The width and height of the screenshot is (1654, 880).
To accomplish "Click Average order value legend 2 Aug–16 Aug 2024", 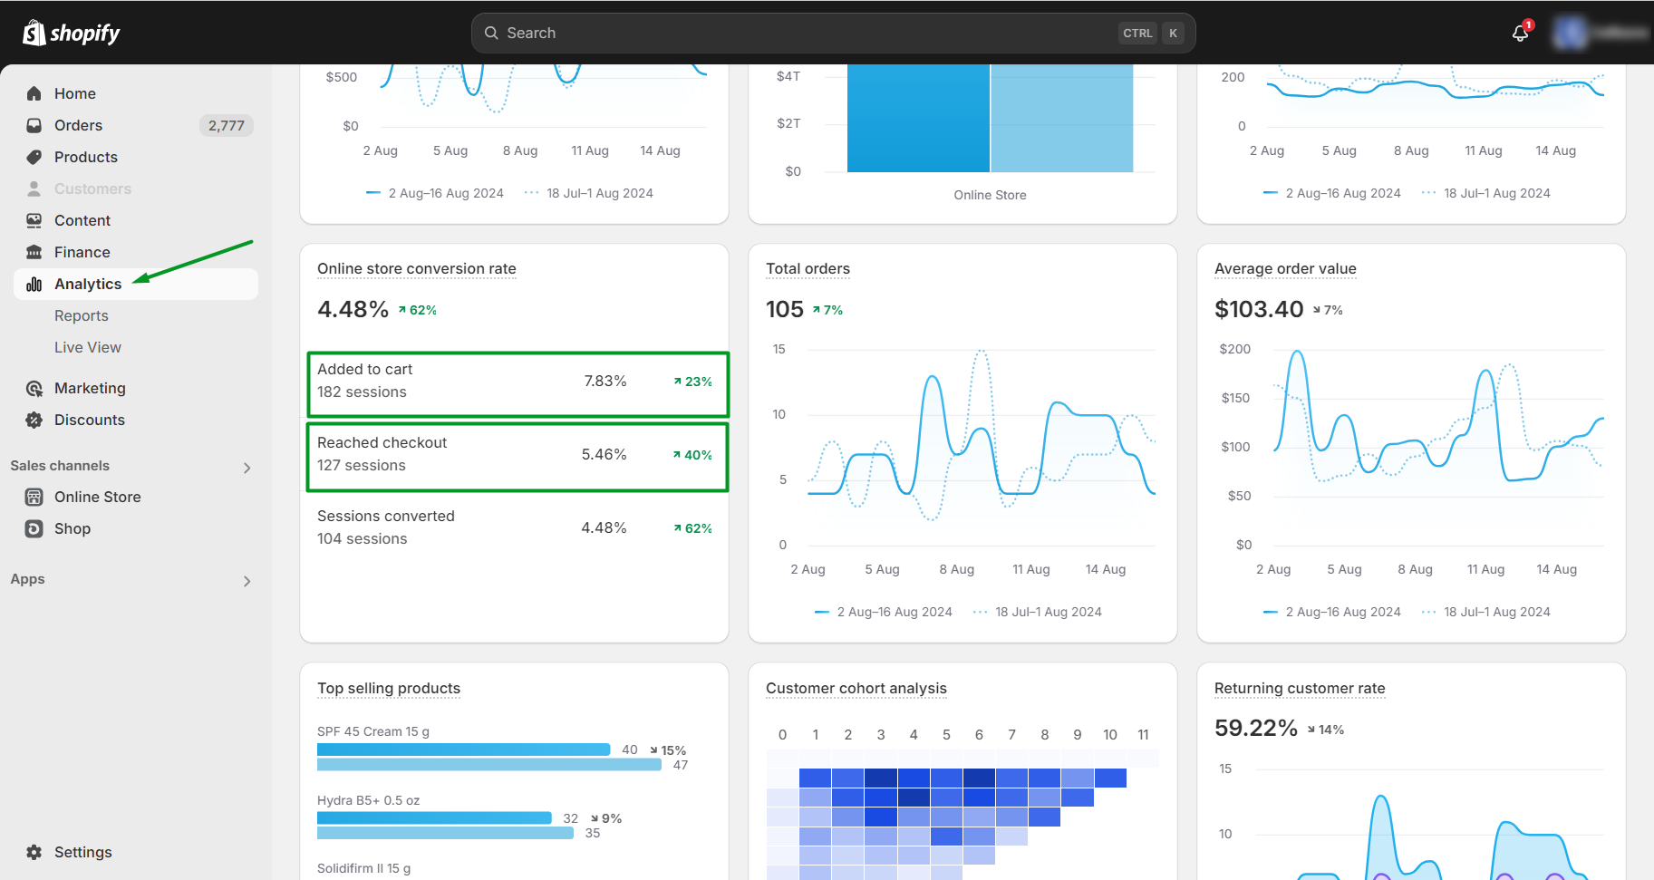I will [1332, 612].
